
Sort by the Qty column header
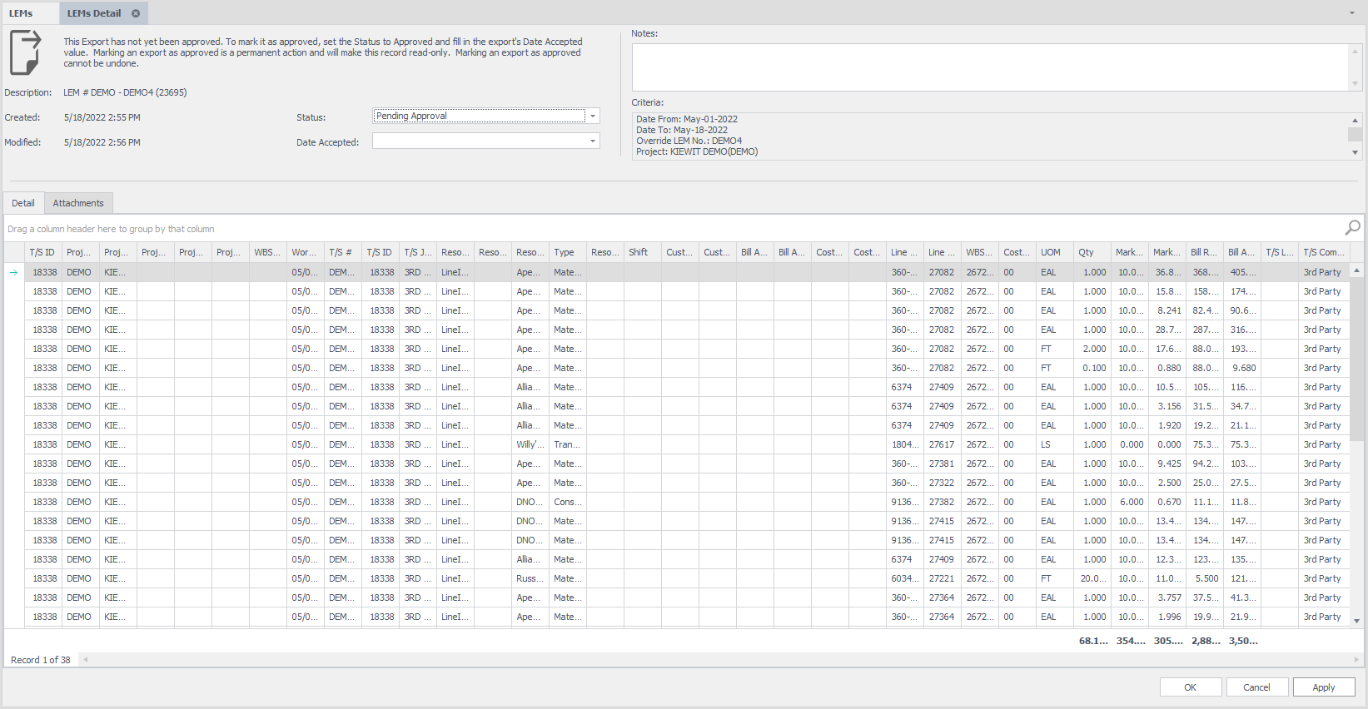point(1092,252)
